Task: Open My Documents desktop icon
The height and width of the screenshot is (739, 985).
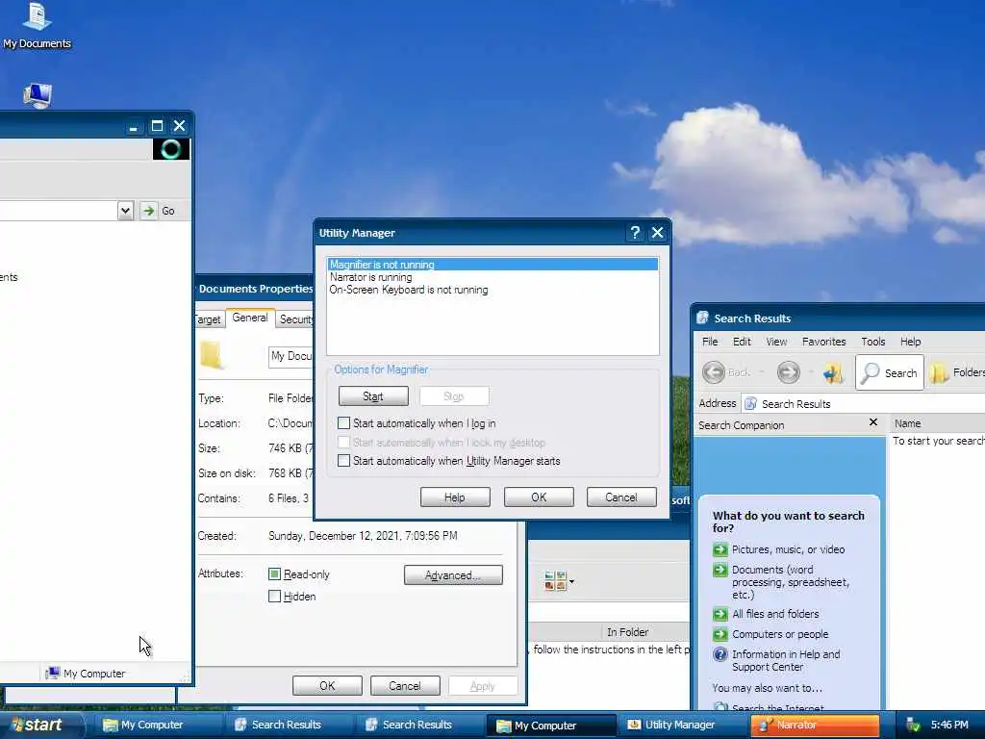Action: point(37,25)
